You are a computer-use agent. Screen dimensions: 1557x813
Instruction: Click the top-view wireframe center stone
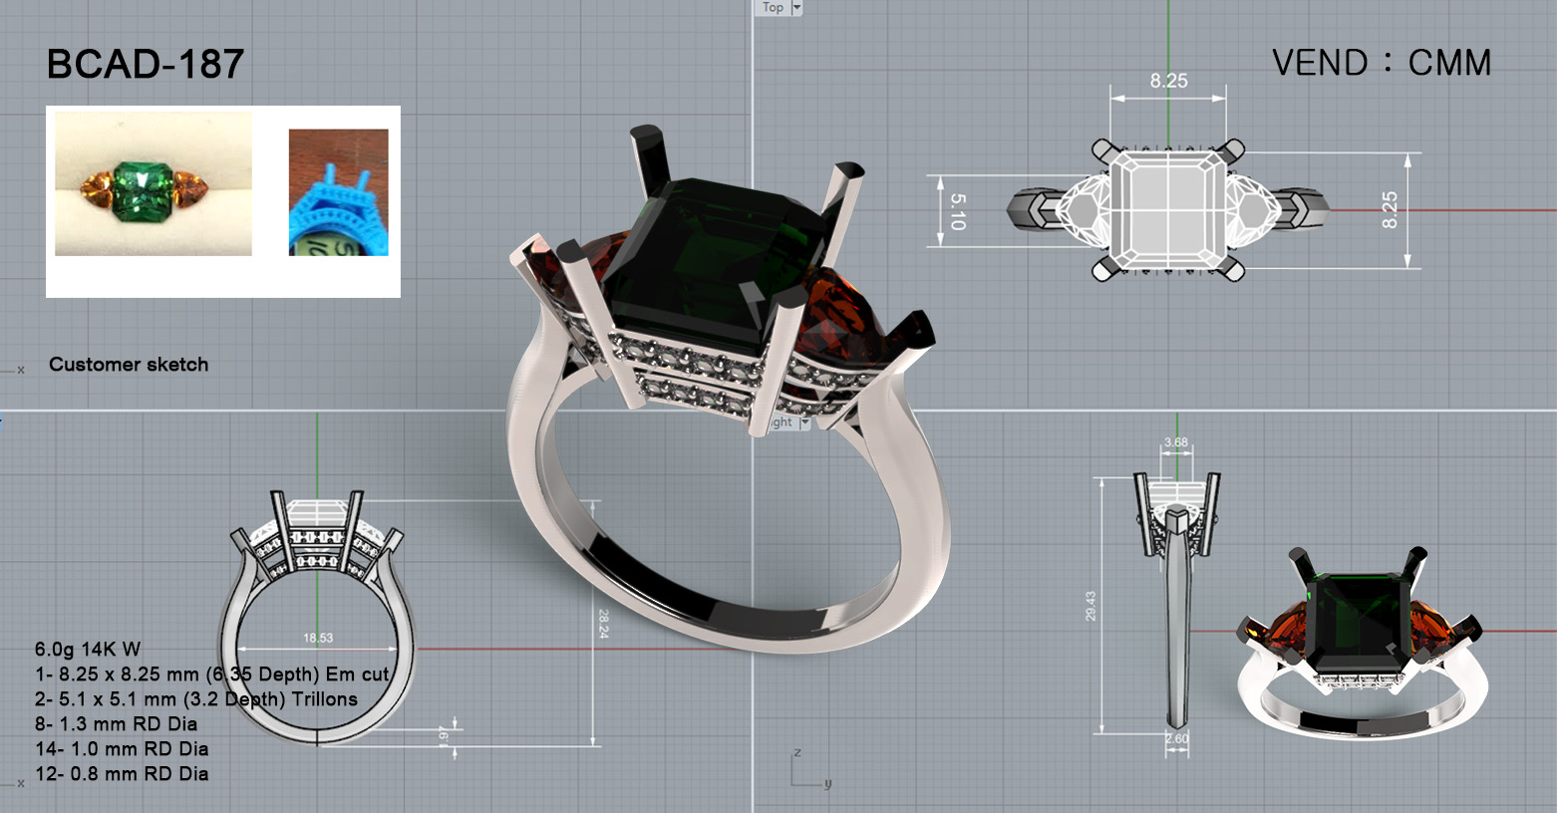click(1167, 210)
